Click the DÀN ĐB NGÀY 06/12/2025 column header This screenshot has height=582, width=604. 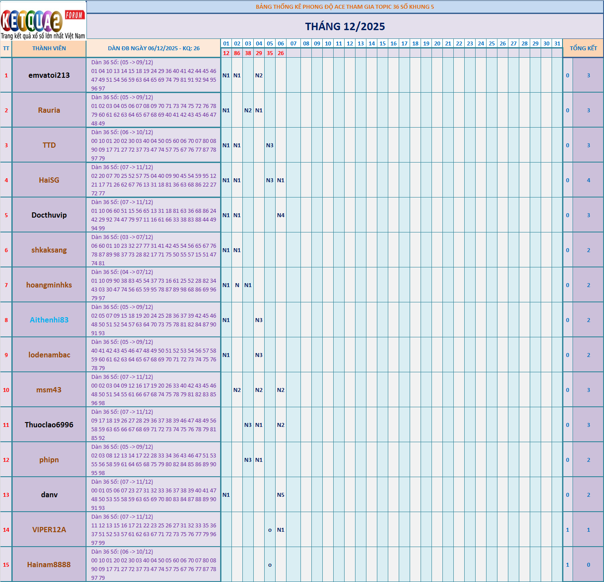coord(154,48)
